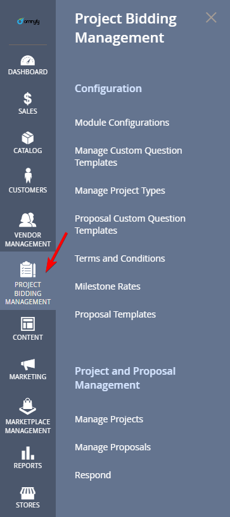Open Module Configurations
Screen dimensions: 230x517
(x=122, y=123)
